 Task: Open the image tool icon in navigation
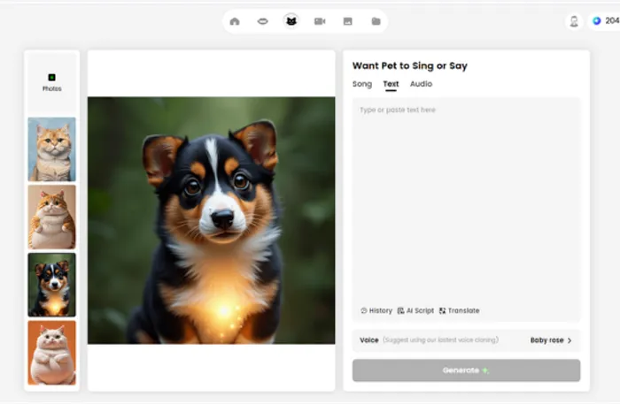click(x=348, y=21)
